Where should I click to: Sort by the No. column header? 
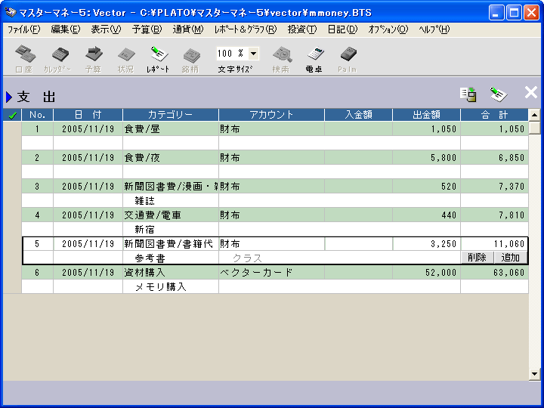38,115
